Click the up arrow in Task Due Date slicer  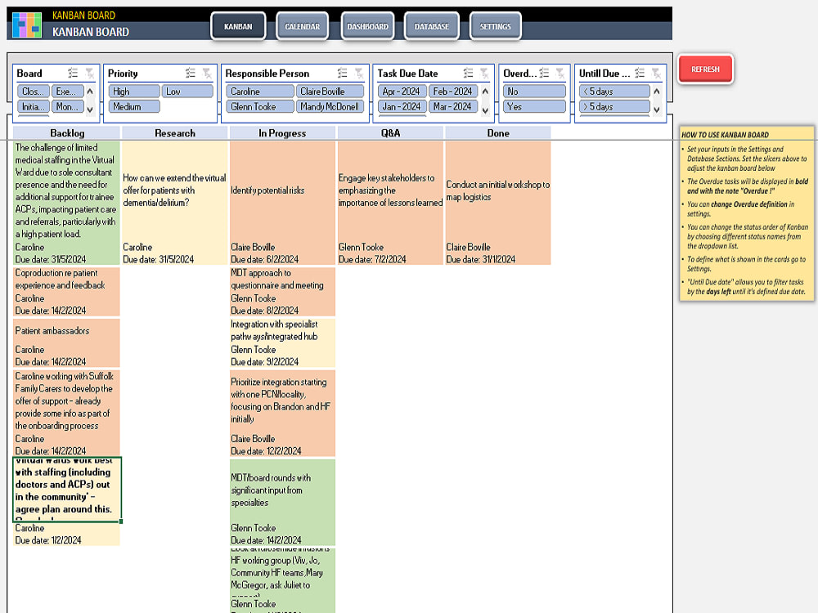pos(485,91)
